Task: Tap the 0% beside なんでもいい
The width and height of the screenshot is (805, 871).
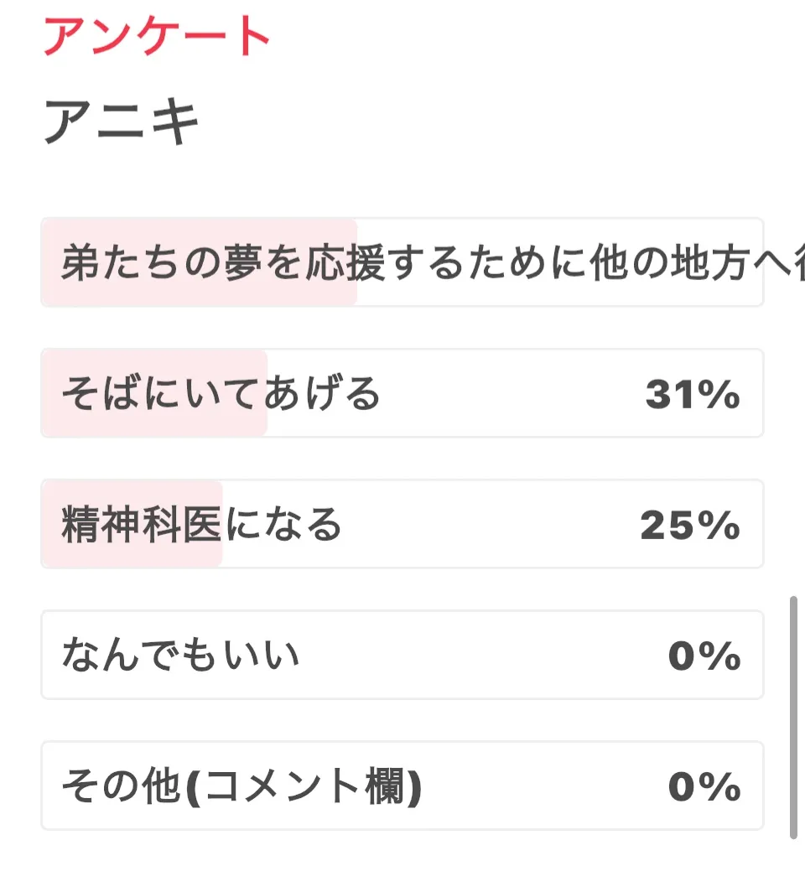Action: click(x=704, y=656)
